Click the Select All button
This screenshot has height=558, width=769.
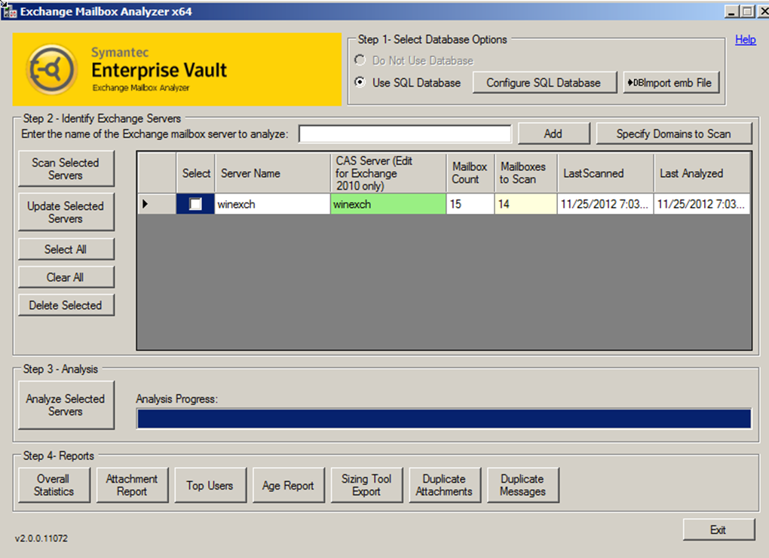coord(66,249)
